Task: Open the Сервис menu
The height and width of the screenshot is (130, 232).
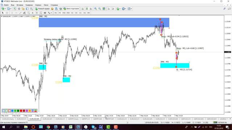Action: (x=38, y=5)
